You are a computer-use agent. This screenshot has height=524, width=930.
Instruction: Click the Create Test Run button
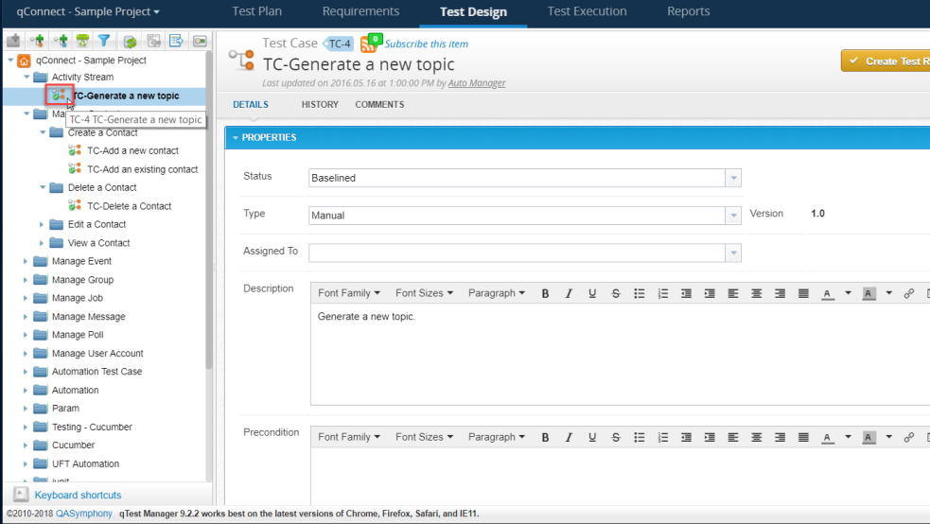885,61
